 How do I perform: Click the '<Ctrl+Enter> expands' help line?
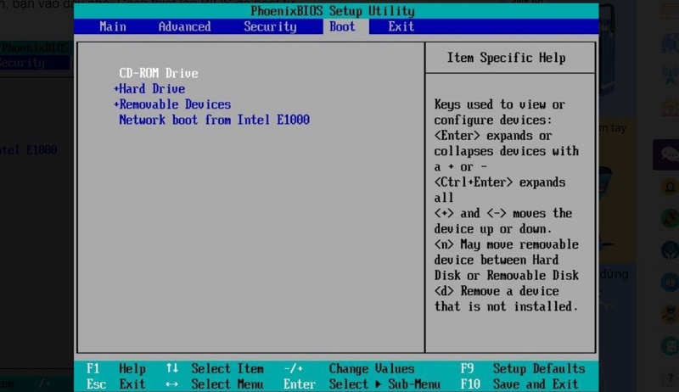pos(500,182)
